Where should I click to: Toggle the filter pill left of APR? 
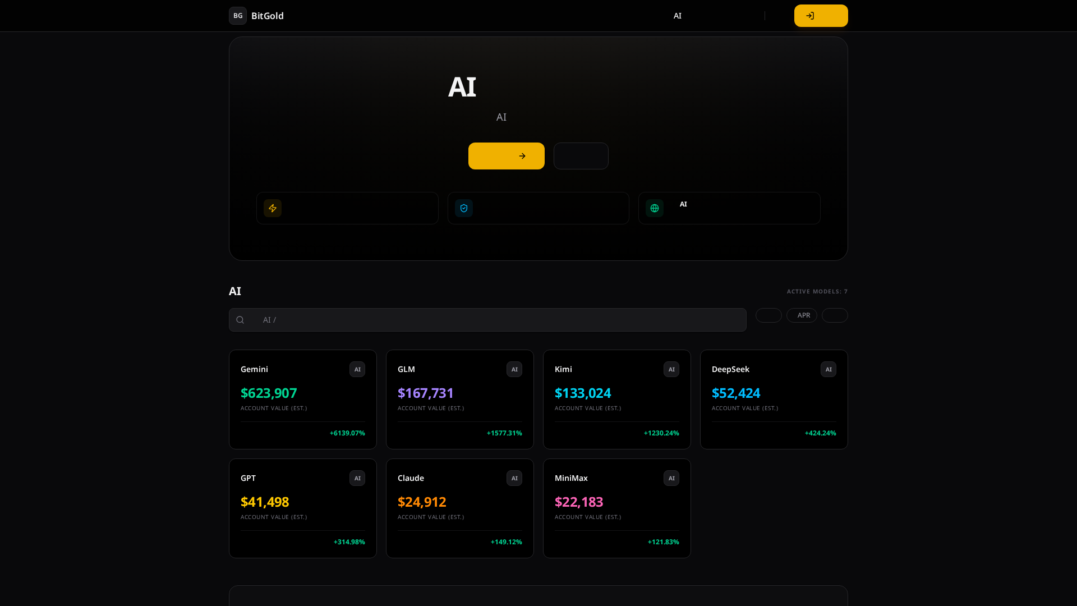[768, 315]
